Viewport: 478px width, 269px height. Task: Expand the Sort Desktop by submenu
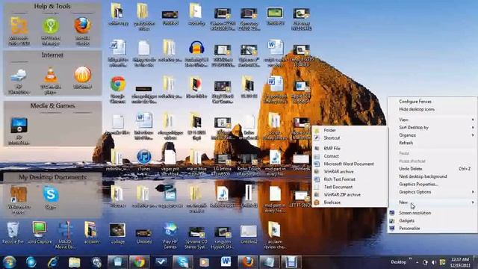click(x=432, y=128)
